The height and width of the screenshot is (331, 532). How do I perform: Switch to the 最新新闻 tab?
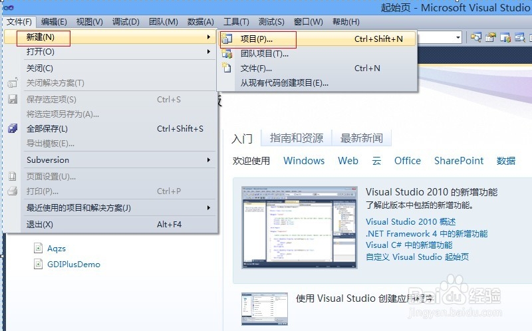[361, 138]
